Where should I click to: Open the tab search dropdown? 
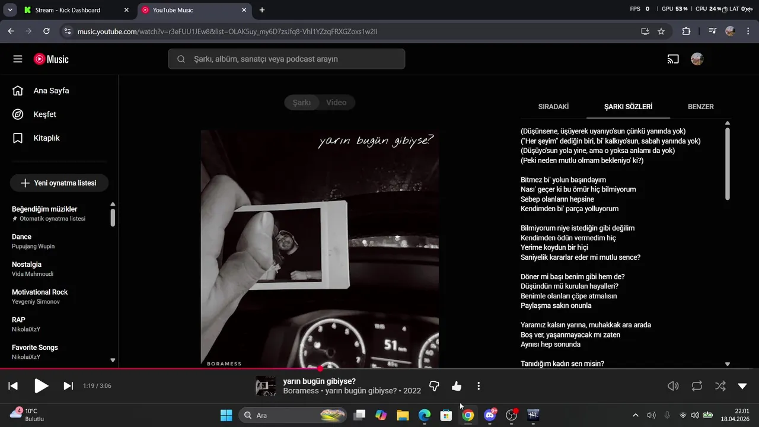pos(9,10)
